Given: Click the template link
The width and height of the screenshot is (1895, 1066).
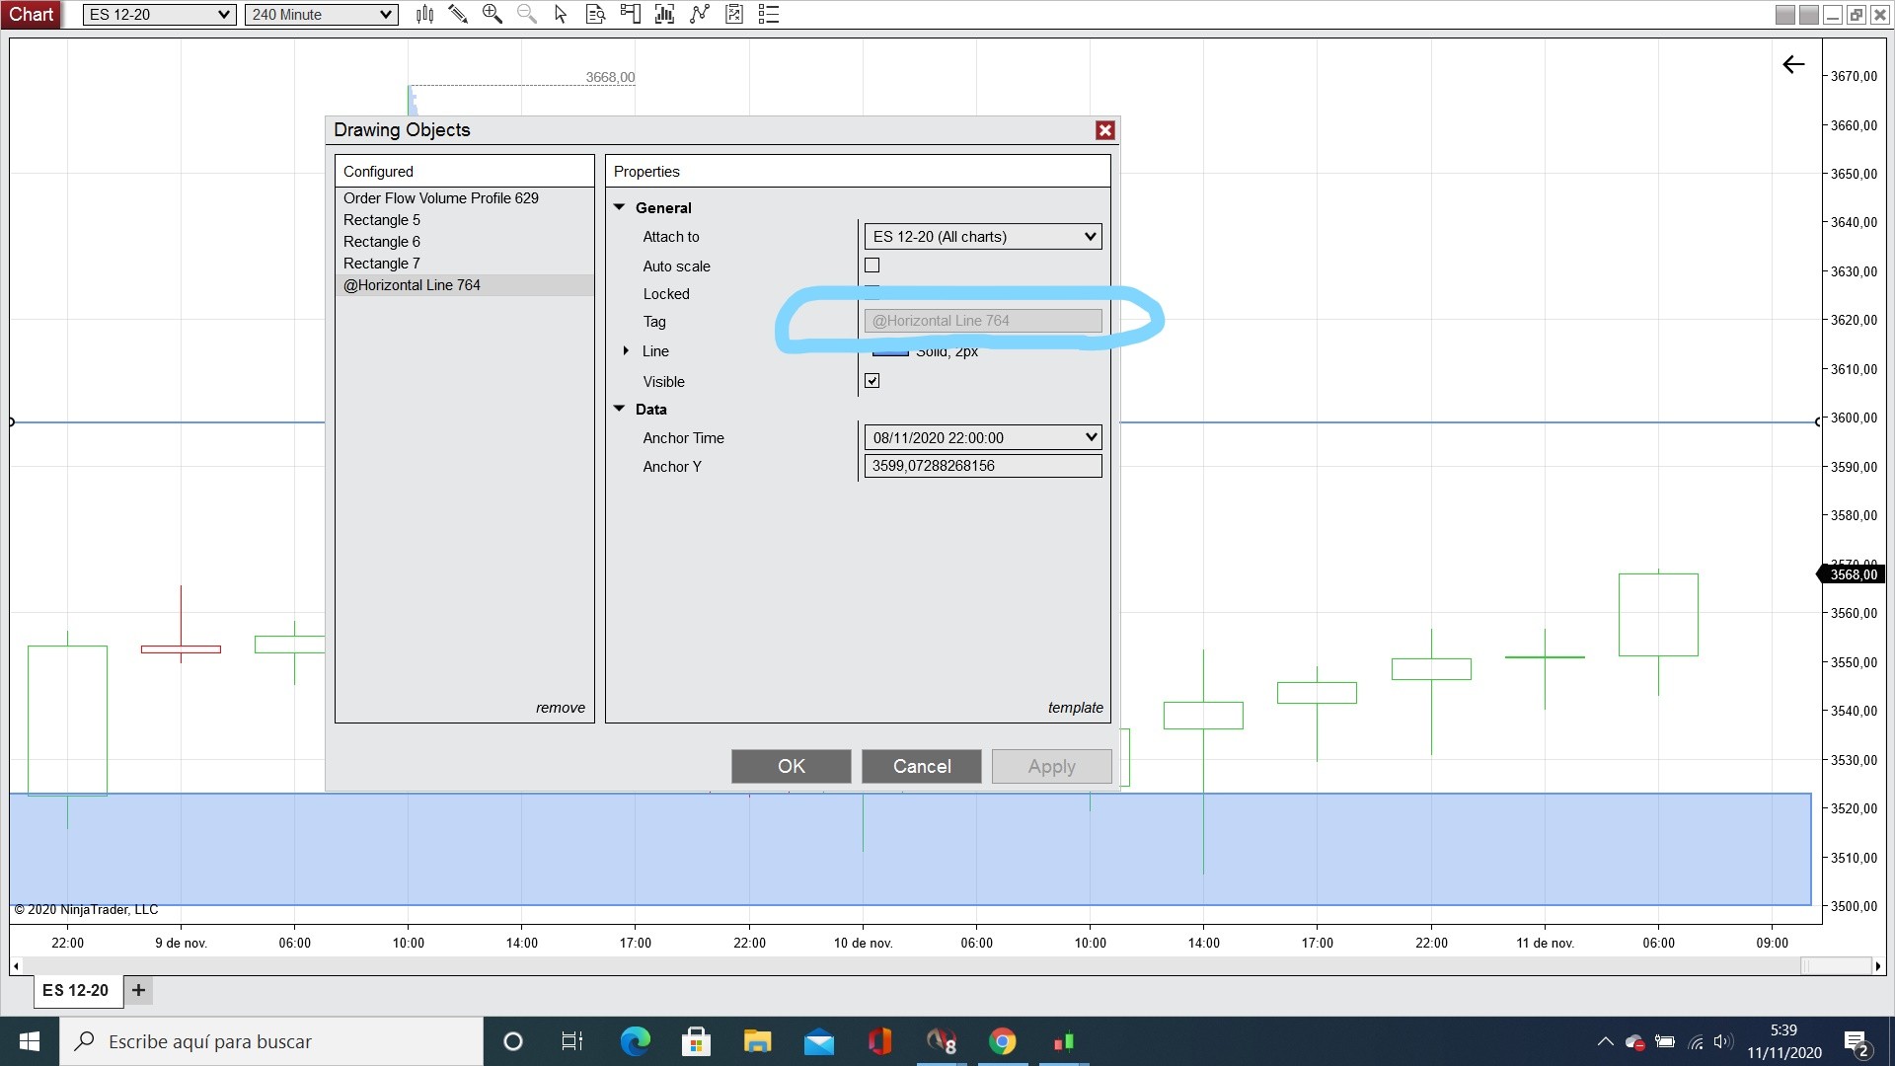Looking at the screenshot, I should (x=1075, y=708).
